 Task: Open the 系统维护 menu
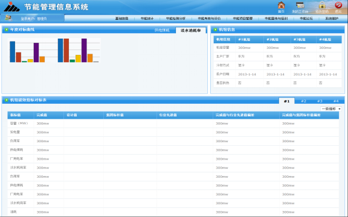[x=332, y=18]
